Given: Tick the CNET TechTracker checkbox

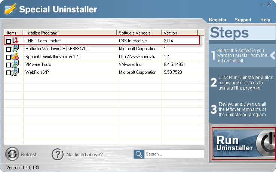Looking at the screenshot, I should tap(8, 41).
